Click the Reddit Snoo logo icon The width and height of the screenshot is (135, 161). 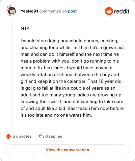[x=109, y=11]
